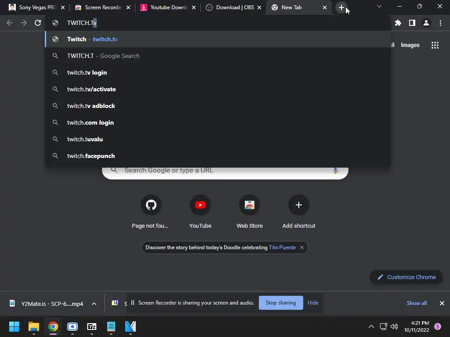Close the Sony Vegas PRO tab
This screenshot has width=450, height=337.
coord(63,8)
